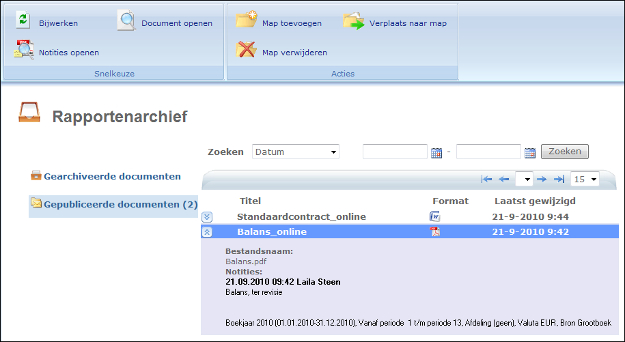Screen dimensions: 625x342
Task: Open the 15 items-per-page dropdown
Action: 585,179
